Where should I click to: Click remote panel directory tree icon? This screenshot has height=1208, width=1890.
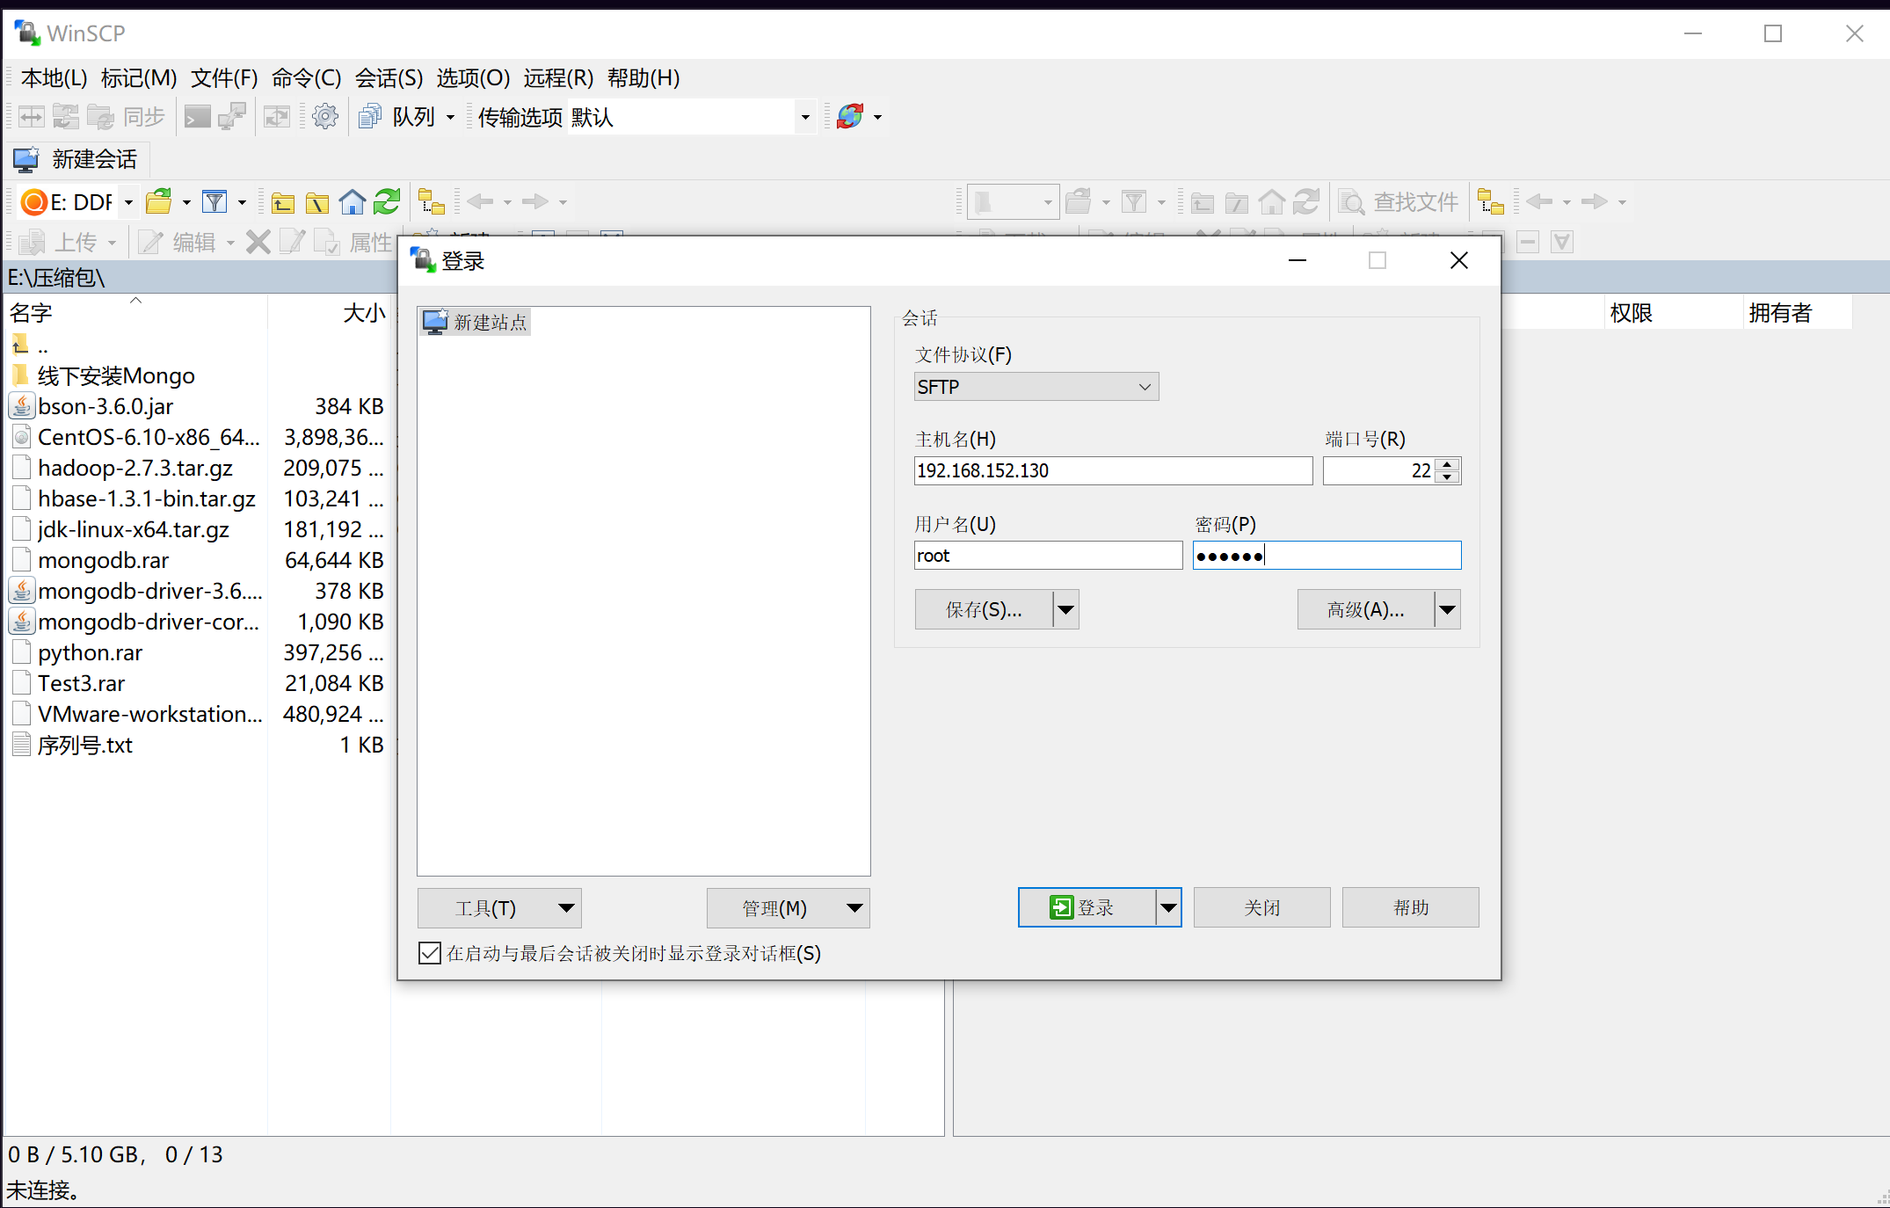(x=1491, y=202)
